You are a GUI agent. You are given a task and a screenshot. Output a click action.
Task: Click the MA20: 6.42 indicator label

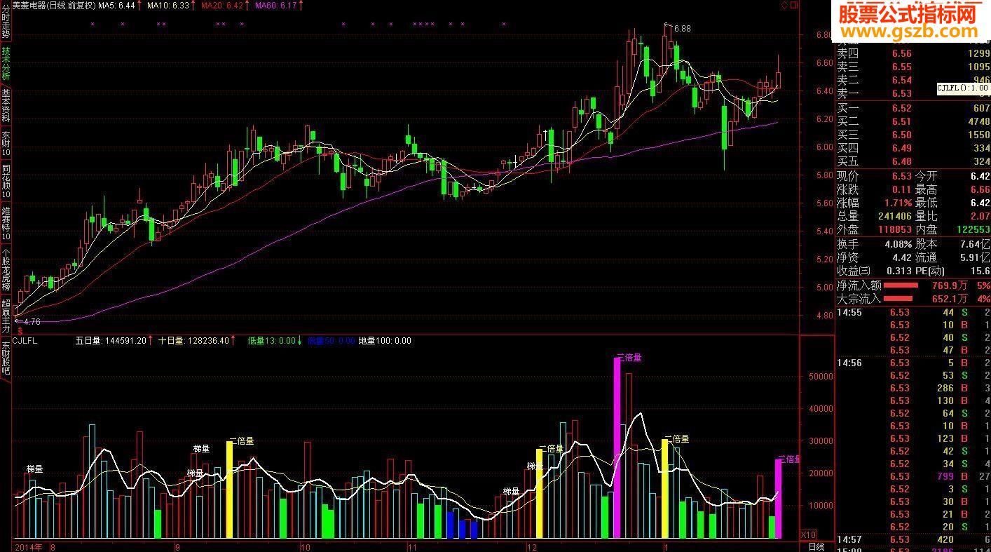coord(222,5)
